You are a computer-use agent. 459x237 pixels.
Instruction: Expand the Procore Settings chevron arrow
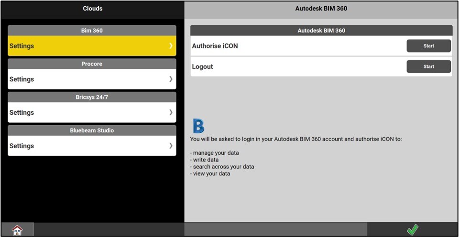pyautogui.click(x=171, y=79)
